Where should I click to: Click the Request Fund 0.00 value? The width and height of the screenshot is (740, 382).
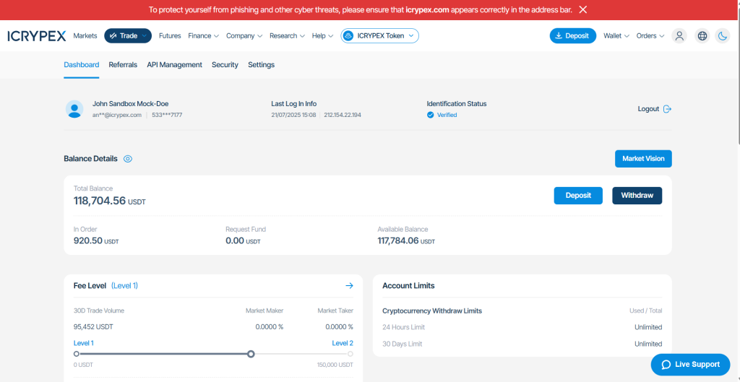click(235, 241)
